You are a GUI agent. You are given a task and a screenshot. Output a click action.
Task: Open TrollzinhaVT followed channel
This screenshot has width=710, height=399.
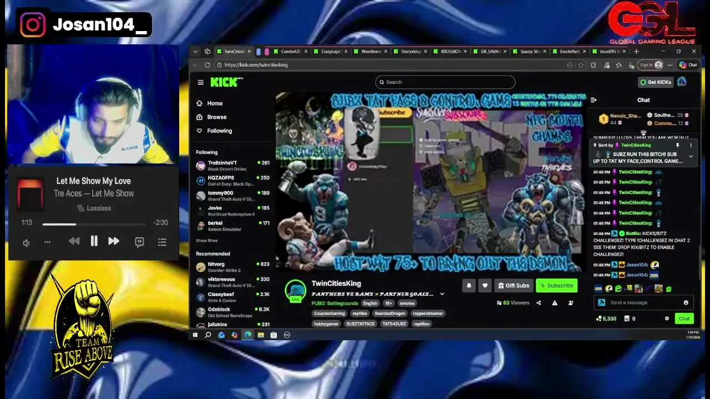[x=232, y=166]
